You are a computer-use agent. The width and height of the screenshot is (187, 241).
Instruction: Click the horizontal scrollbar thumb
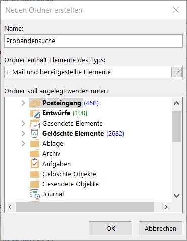pyautogui.click(x=84, y=207)
